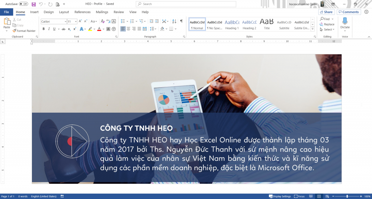Toggle italic formatting

pos(49,29)
